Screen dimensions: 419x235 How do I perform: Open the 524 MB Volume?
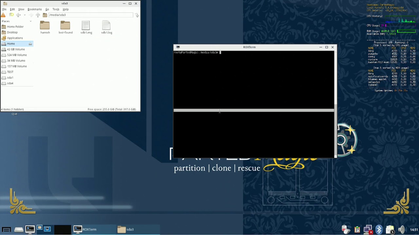coord(17,55)
